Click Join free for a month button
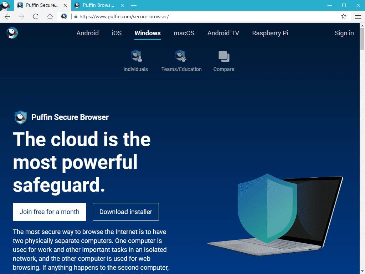 click(50, 212)
